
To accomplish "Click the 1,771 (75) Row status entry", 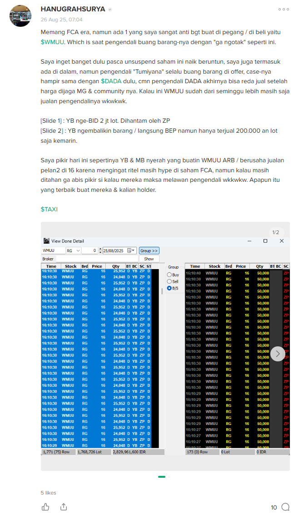I will click(x=59, y=452).
